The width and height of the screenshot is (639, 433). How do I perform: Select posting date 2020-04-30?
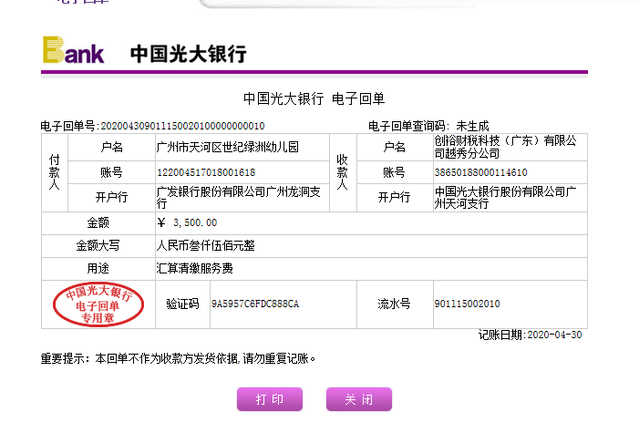(x=554, y=335)
